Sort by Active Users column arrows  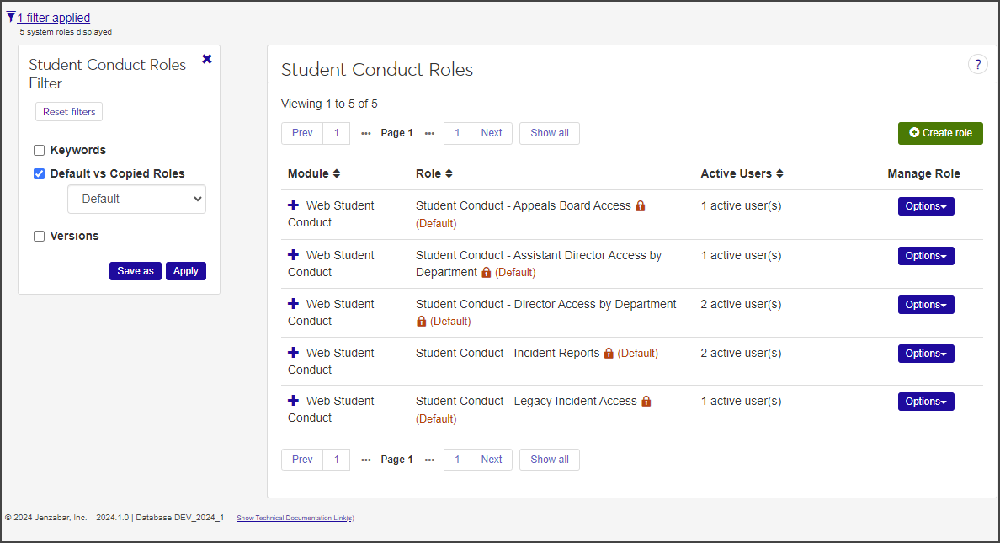click(x=780, y=173)
